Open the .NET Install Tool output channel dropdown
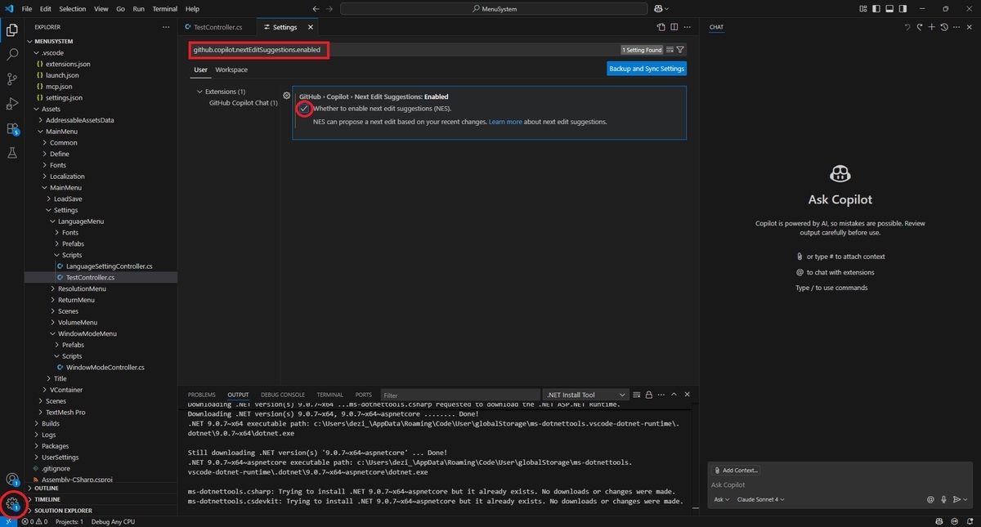Viewport: 981px width, 527px height. pyautogui.click(x=587, y=395)
